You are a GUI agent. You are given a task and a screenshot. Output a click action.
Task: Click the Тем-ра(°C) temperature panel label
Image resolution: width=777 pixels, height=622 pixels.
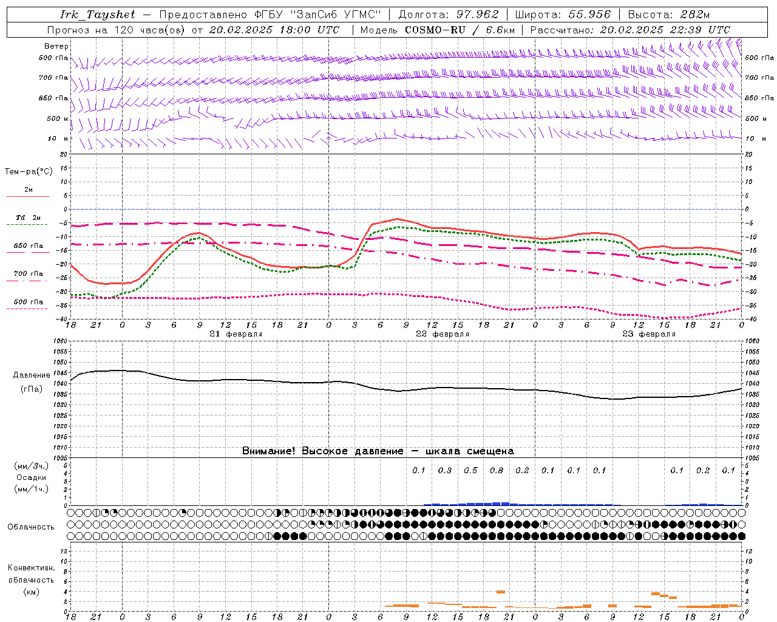click(29, 172)
